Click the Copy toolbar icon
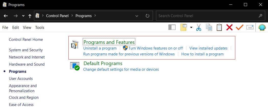 click(x=209, y=27)
